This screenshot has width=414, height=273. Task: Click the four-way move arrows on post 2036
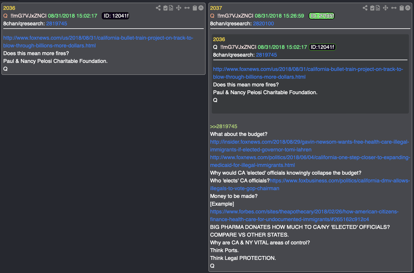coord(179,8)
